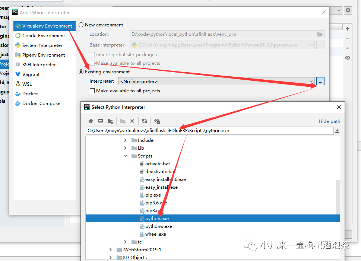The image size is (361, 261).
Task: Click the Location folder browse icon
Action: click(320, 34)
